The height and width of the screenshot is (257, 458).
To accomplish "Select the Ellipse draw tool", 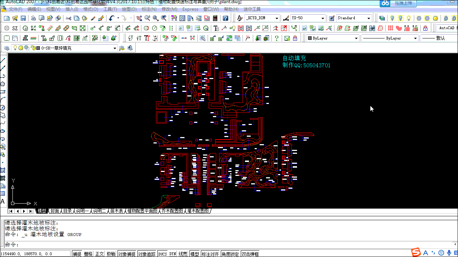I will point(3,131).
